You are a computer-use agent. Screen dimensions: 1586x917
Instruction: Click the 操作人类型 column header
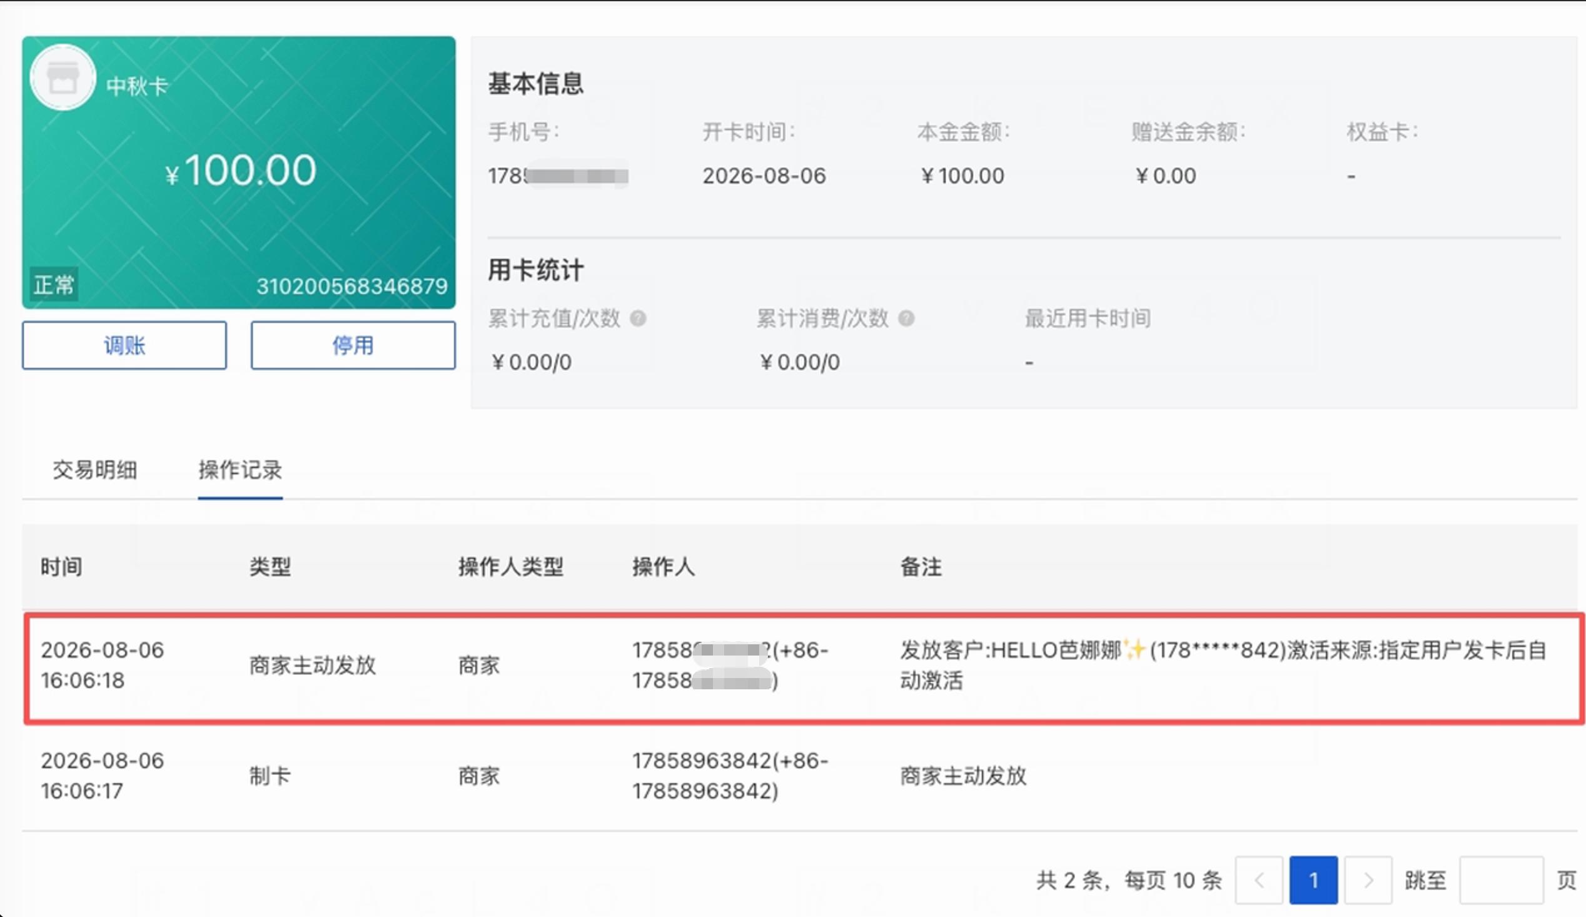[x=511, y=567]
